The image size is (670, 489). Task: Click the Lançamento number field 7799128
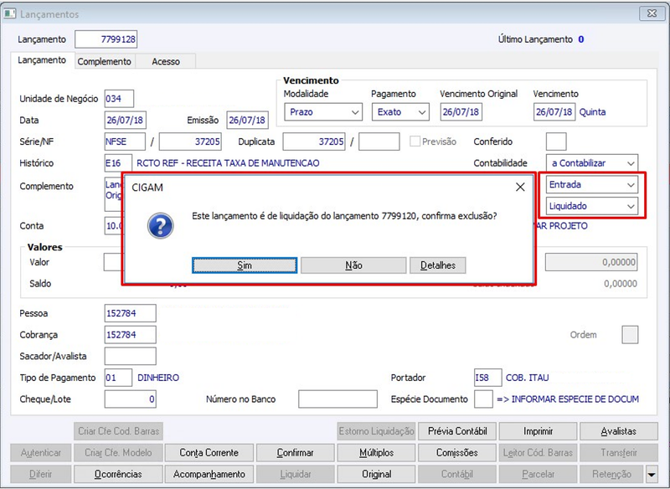(106, 39)
